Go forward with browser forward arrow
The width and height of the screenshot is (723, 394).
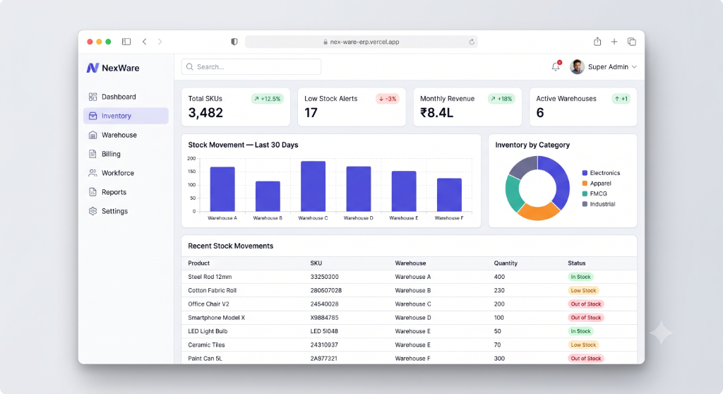click(160, 42)
